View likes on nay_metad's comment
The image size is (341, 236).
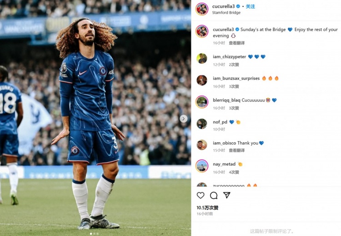pyautogui.click(x=234, y=172)
